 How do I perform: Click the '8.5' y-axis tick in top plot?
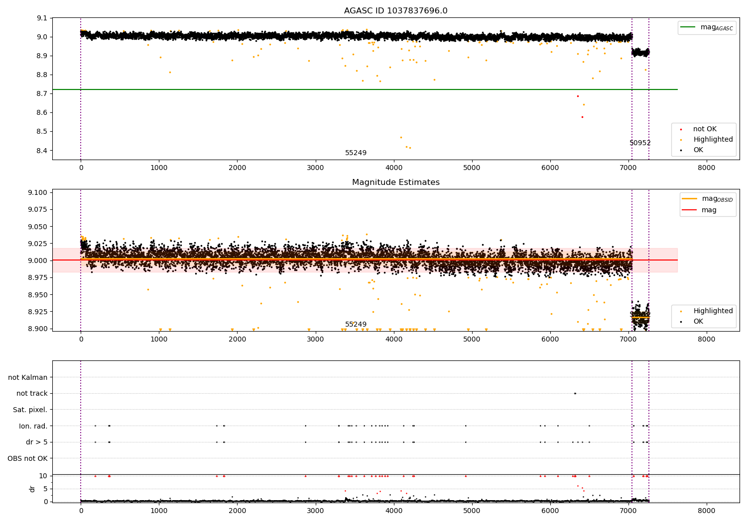pos(42,132)
